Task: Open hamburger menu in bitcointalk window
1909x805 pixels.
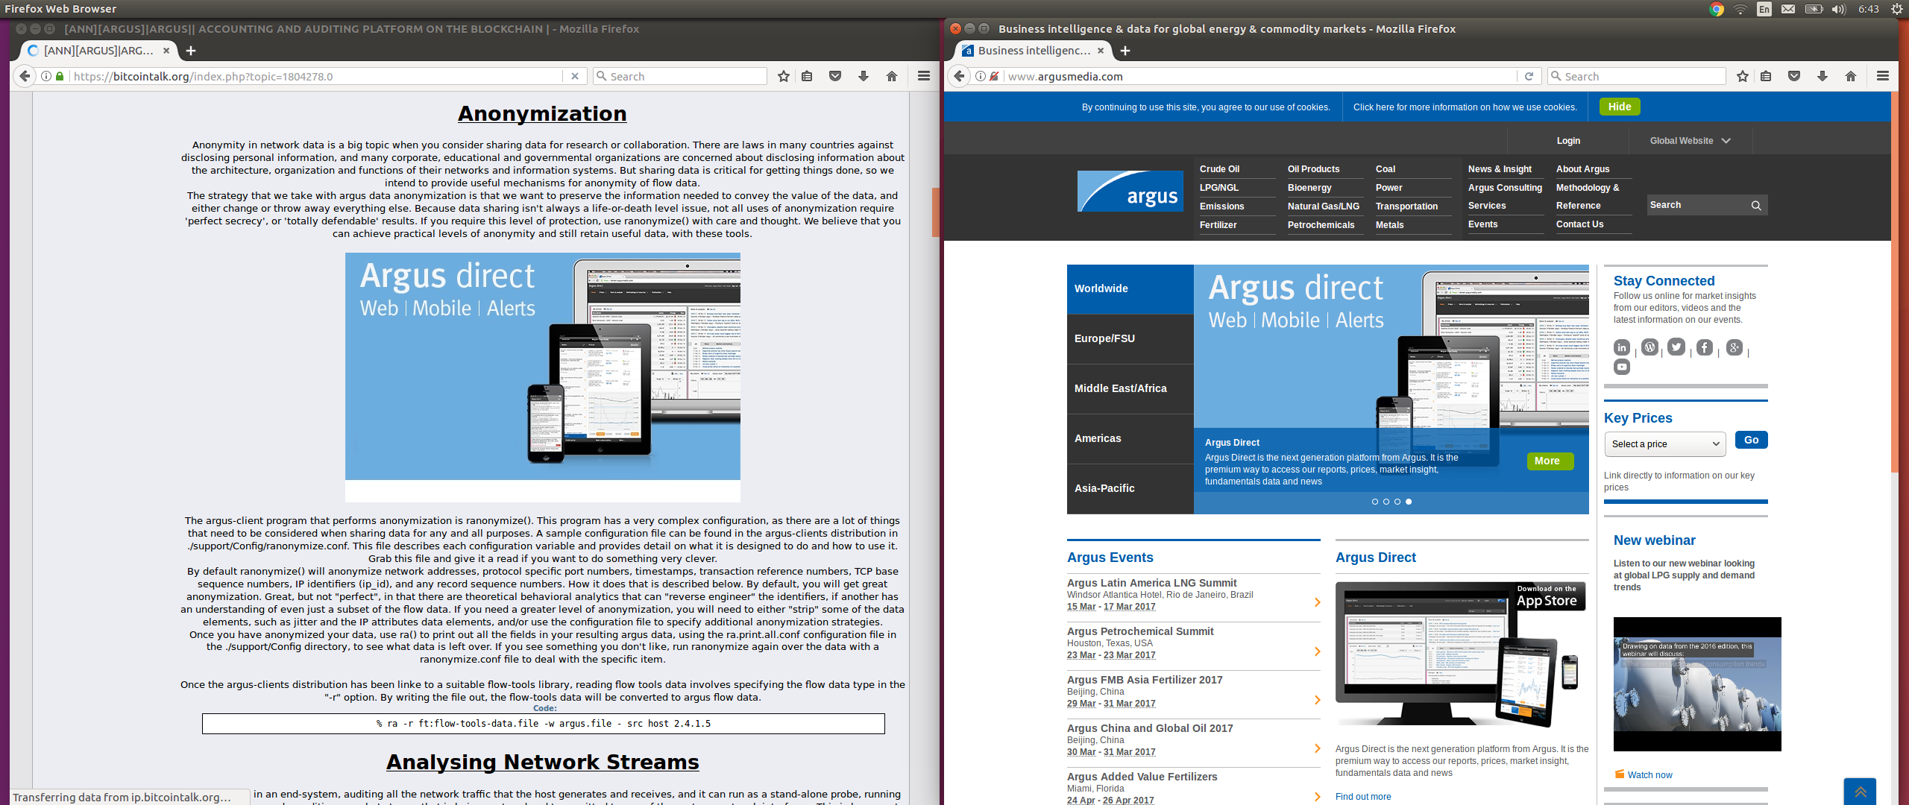Action: click(924, 76)
